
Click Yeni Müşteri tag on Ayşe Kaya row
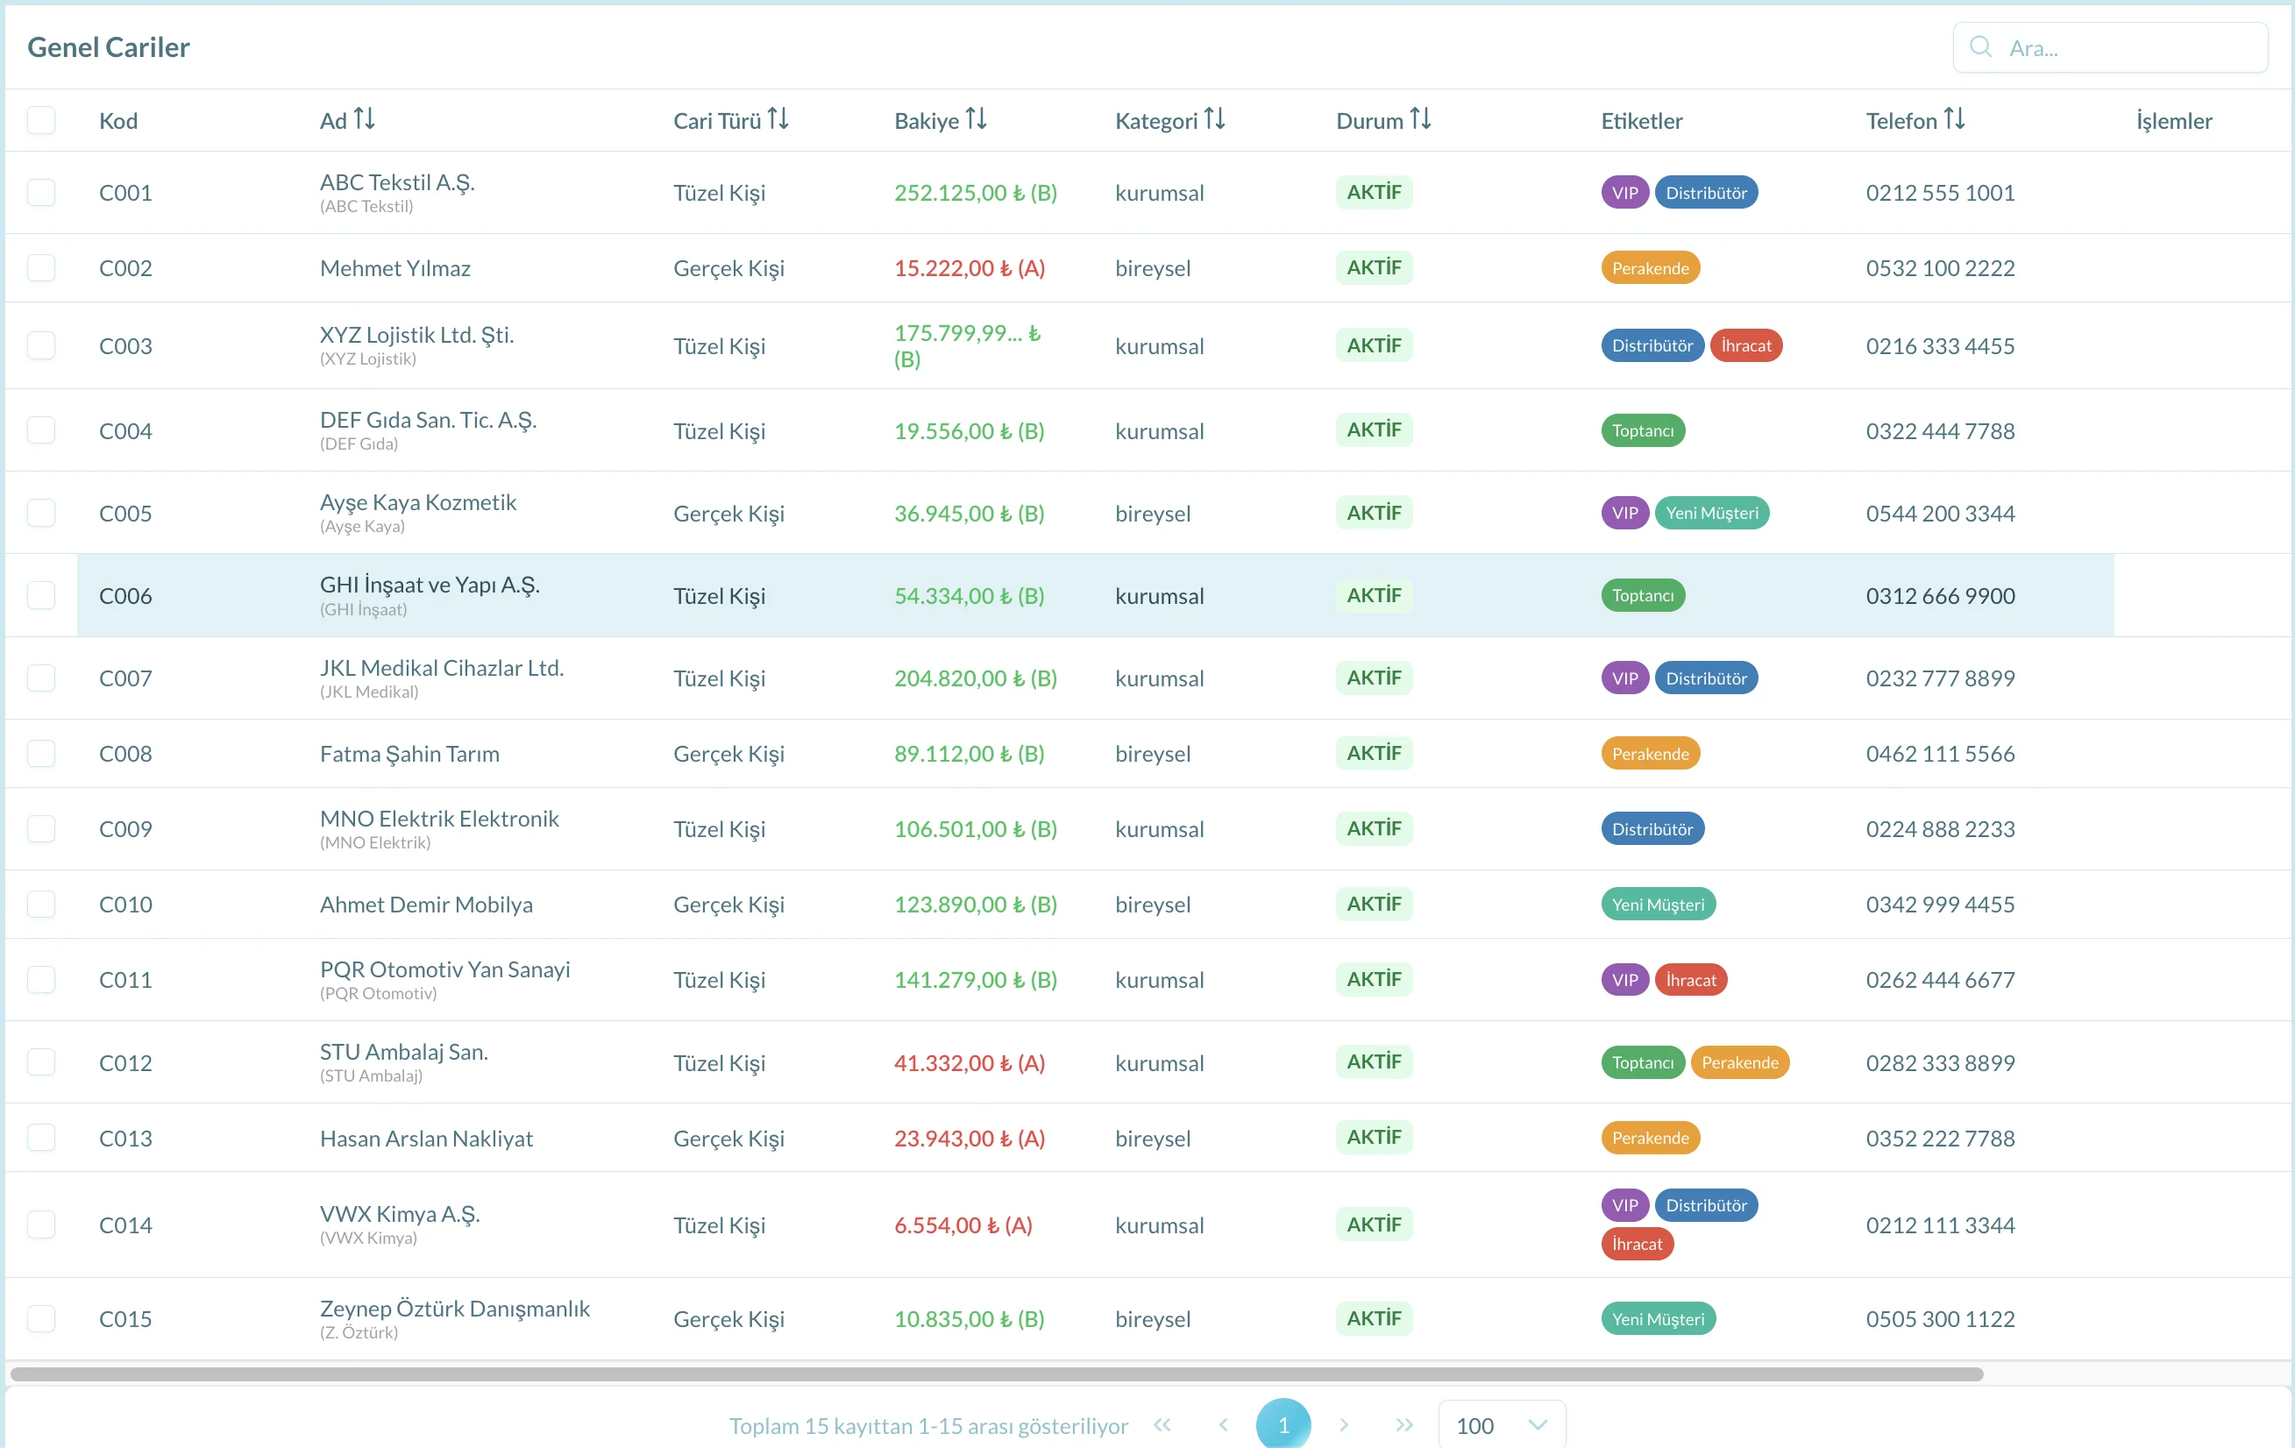1712,513
